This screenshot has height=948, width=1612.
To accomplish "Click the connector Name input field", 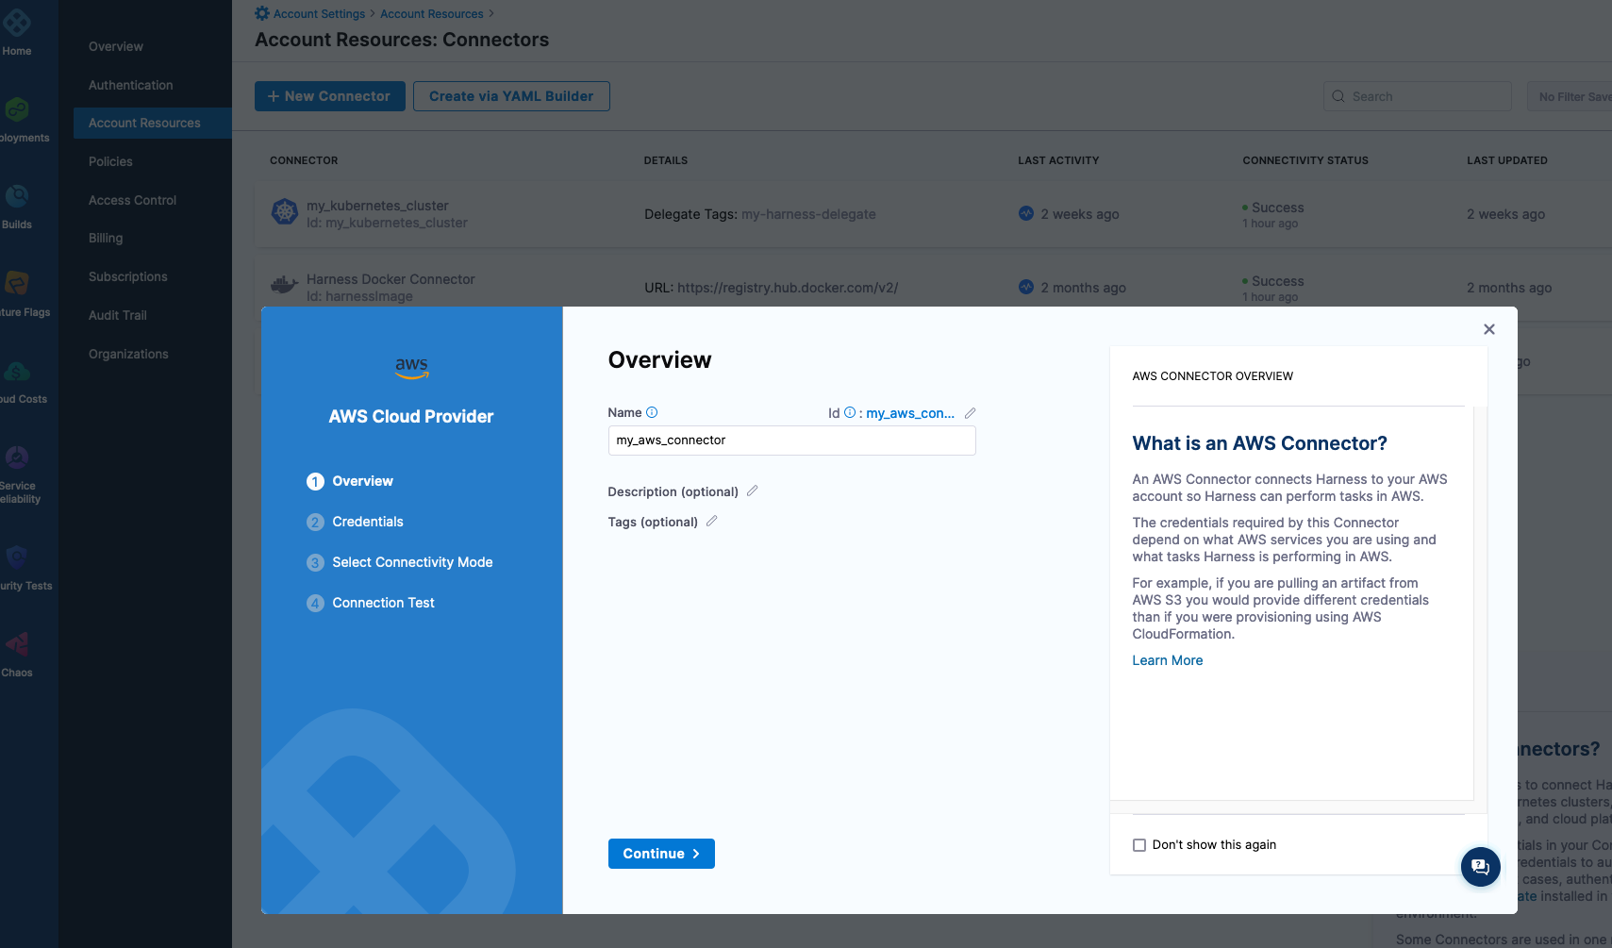I will 791,441.
